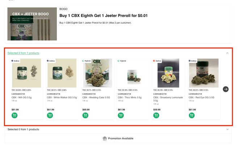
Task: Open the Wedding Cake product image
Action: (x=97, y=73)
